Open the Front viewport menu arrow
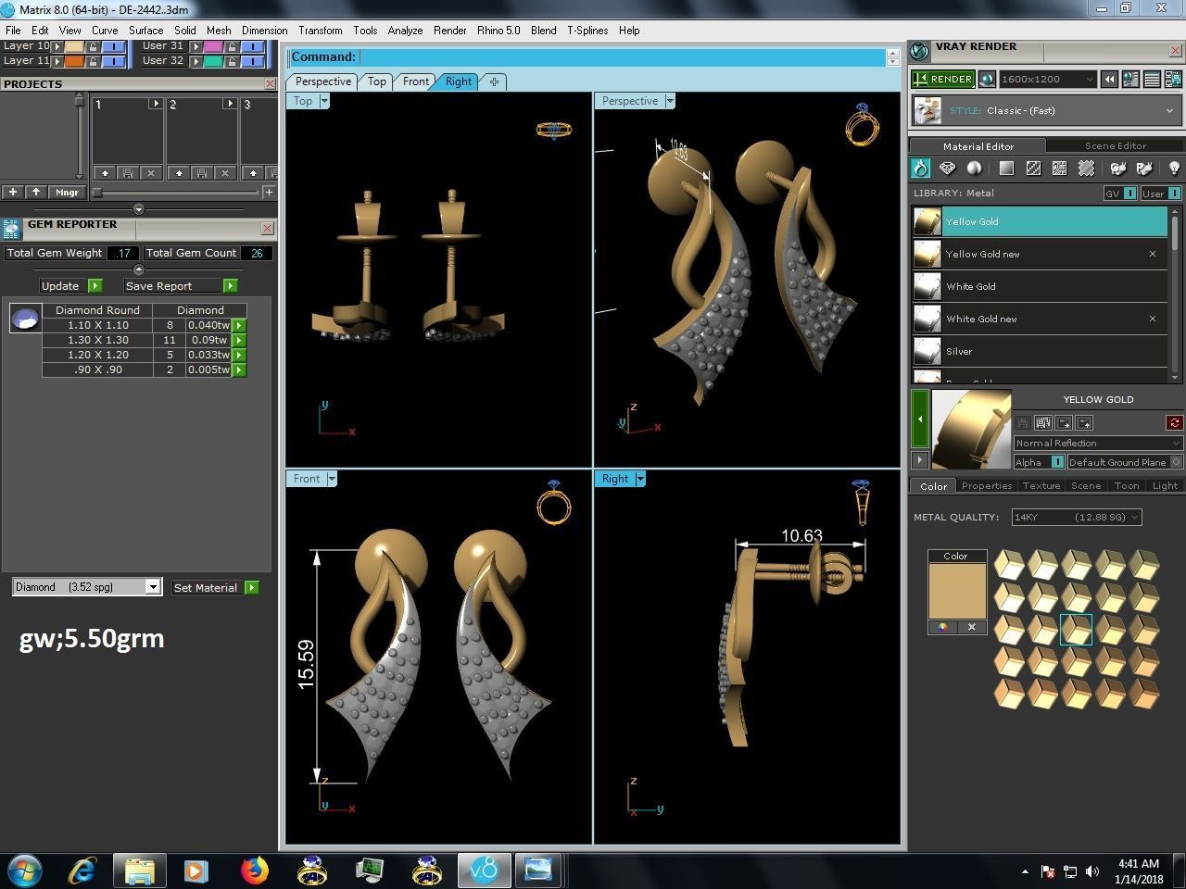This screenshot has width=1186, height=889. [332, 479]
